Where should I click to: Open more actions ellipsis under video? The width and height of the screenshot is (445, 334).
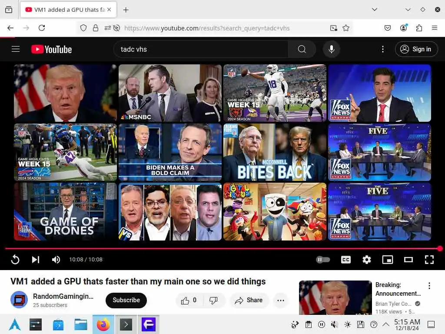280,300
